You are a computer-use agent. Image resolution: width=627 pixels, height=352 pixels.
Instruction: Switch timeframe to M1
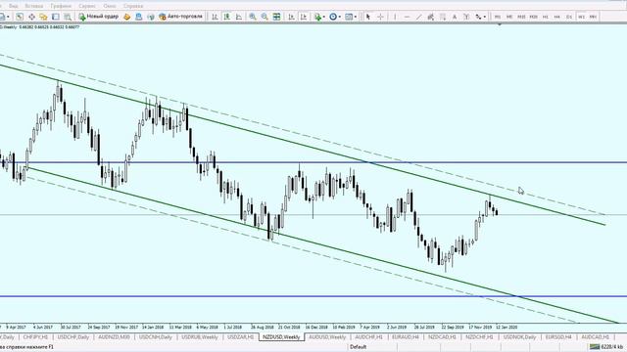498,17
